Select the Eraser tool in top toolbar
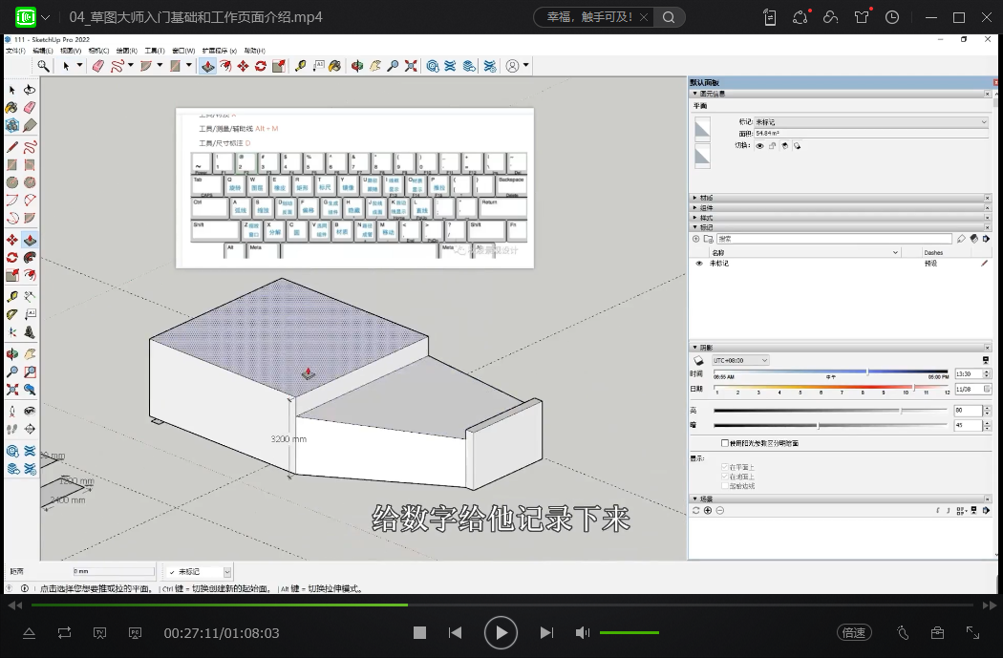1003x658 pixels. point(96,66)
